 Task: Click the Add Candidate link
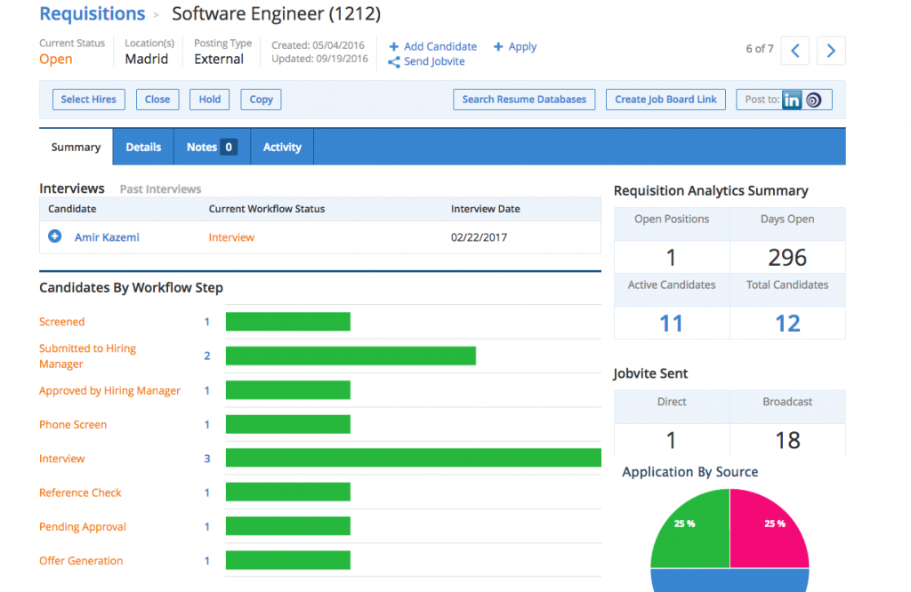point(440,46)
